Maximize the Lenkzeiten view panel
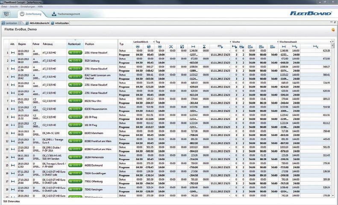 335,22
